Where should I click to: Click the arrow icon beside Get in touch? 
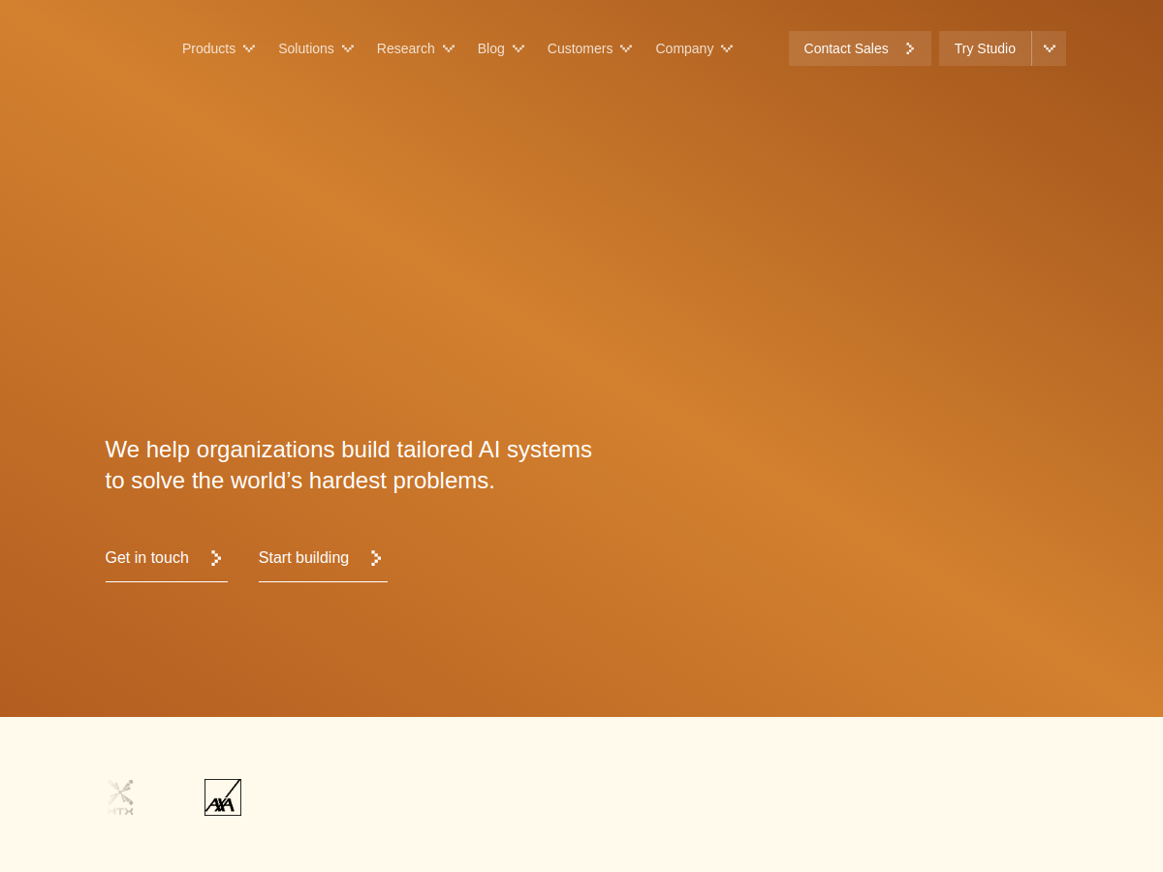[x=215, y=557]
